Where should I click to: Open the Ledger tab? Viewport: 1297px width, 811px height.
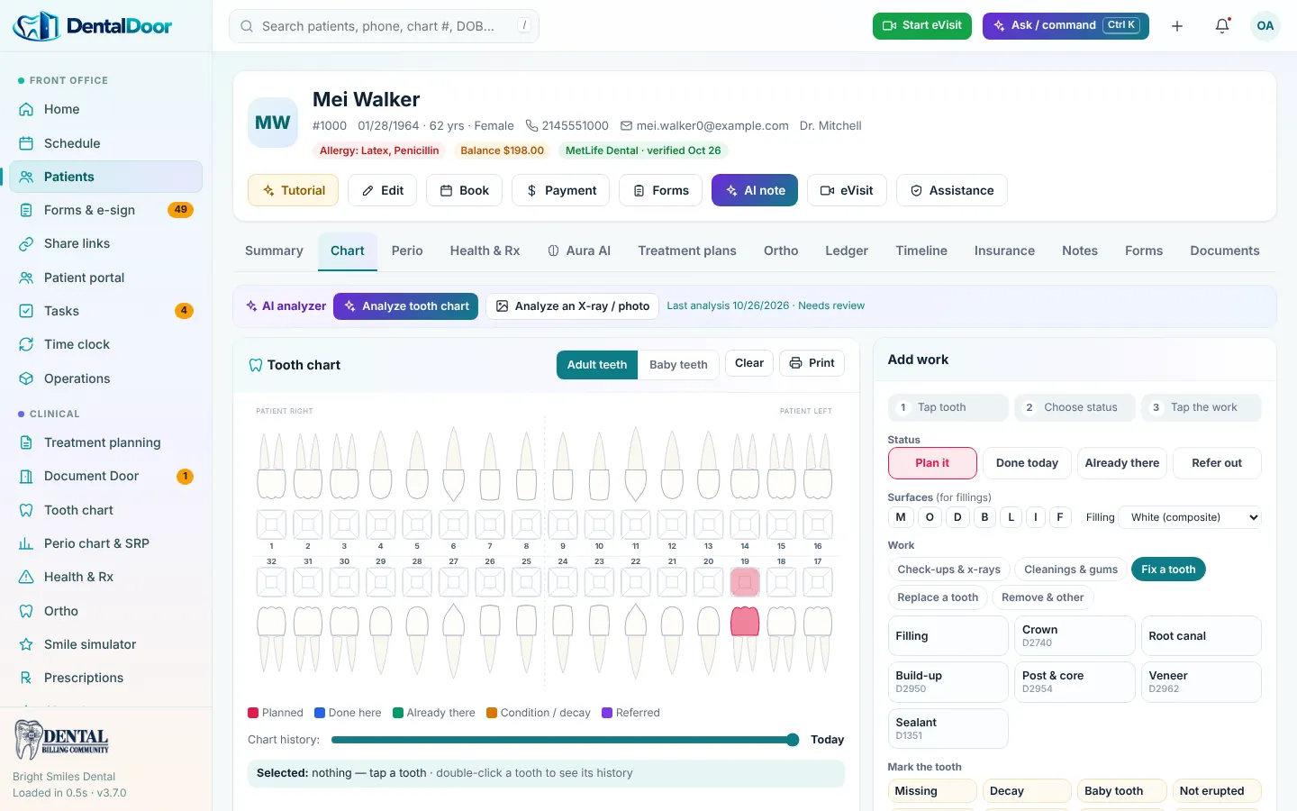(x=847, y=251)
